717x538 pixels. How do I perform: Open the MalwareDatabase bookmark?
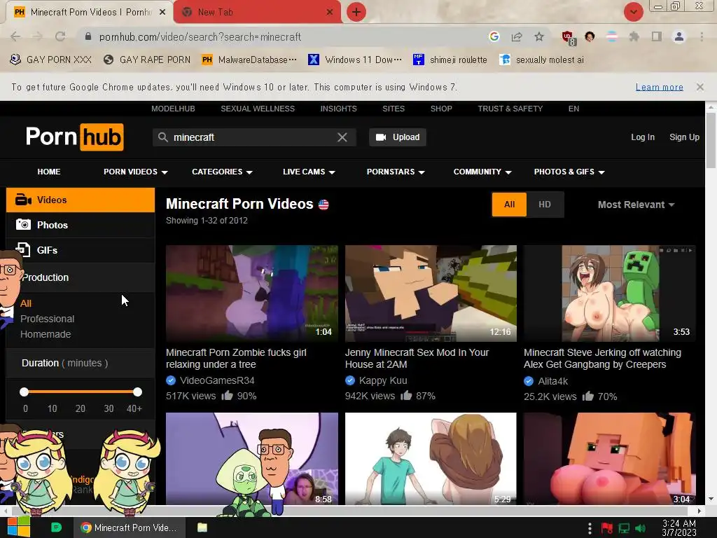(250, 60)
